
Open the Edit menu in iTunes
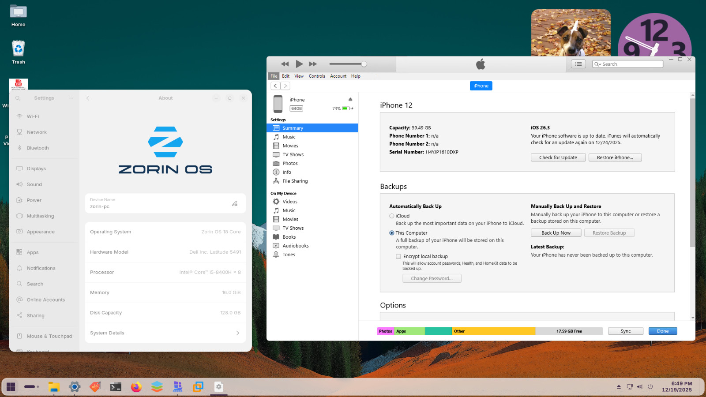click(286, 76)
